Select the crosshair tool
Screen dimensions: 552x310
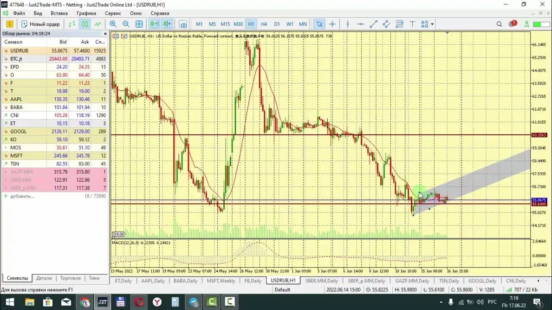(332, 24)
